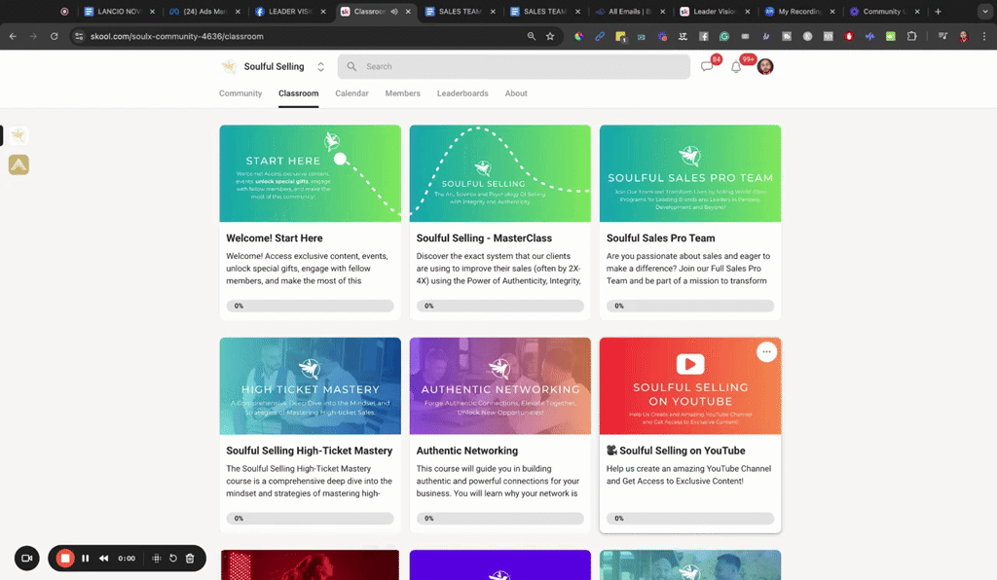The width and height of the screenshot is (997, 580).
Task: Open the chat messages icon with 84 badge
Action: point(708,65)
